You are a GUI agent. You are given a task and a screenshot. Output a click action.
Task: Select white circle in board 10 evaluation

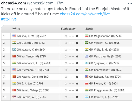[66, 97]
